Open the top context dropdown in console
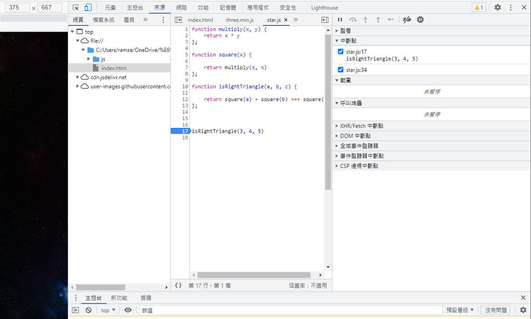This screenshot has height=319, width=531. click(x=108, y=310)
